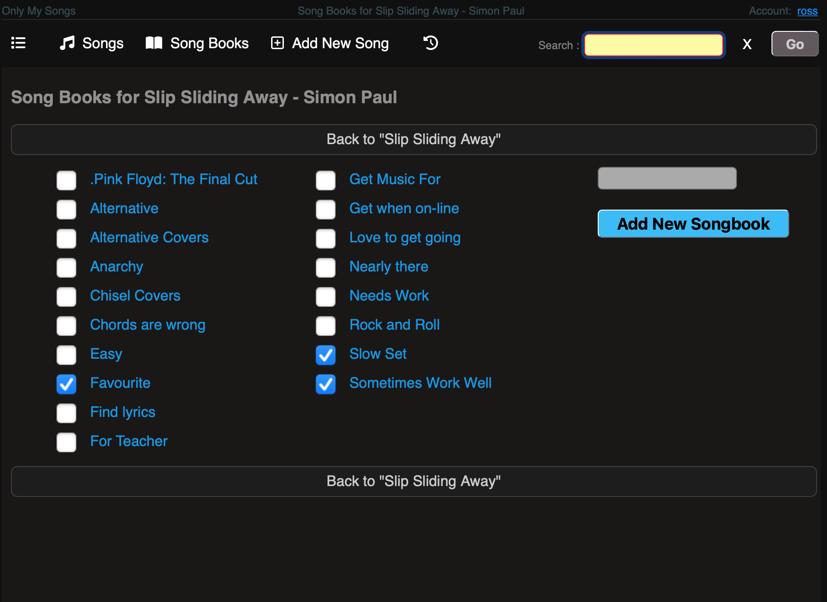
Task: Click the plus-box Add New Song icon
Action: pyautogui.click(x=277, y=43)
